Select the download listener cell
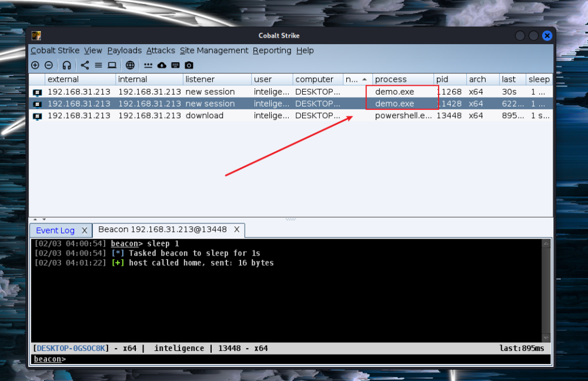This screenshot has width=588, height=381. 205,115
